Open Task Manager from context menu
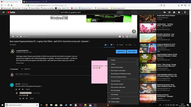 [123, 95]
